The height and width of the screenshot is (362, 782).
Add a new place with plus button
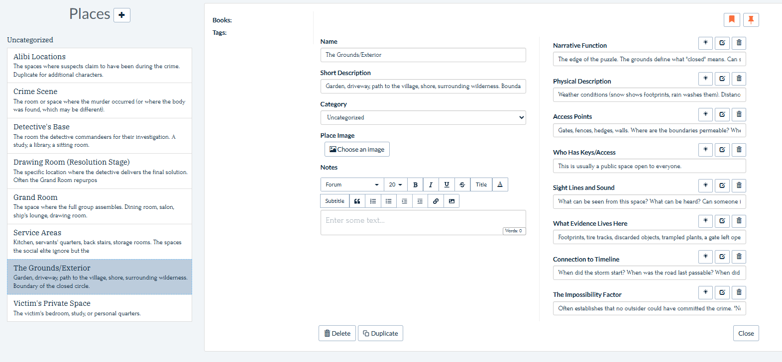click(x=121, y=15)
